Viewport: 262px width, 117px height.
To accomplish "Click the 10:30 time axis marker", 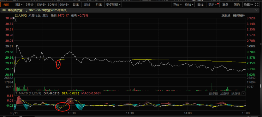I will click(x=72, y=113).
